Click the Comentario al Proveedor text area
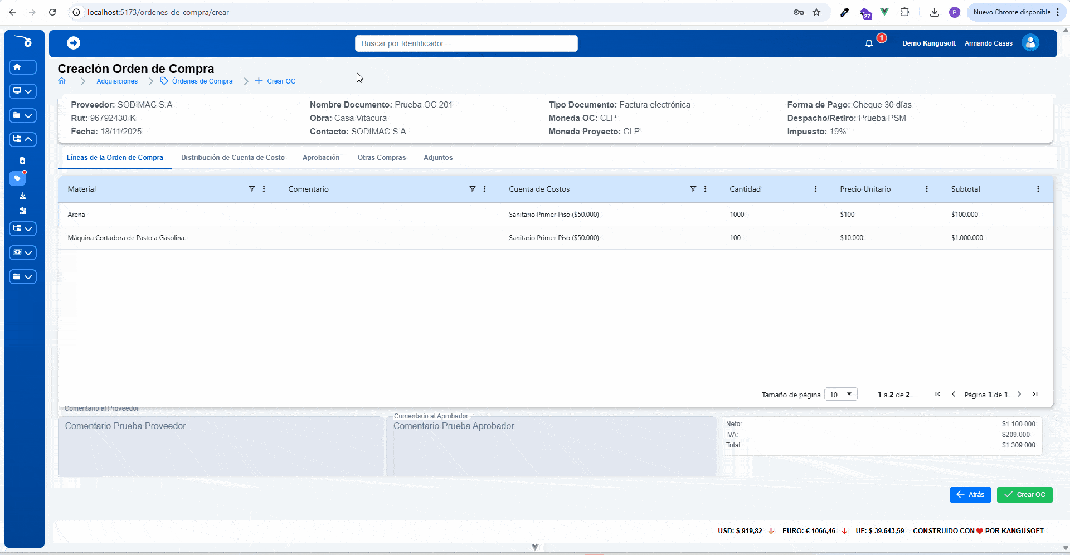The width and height of the screenshot is (1070, 555). click(221, 446)
